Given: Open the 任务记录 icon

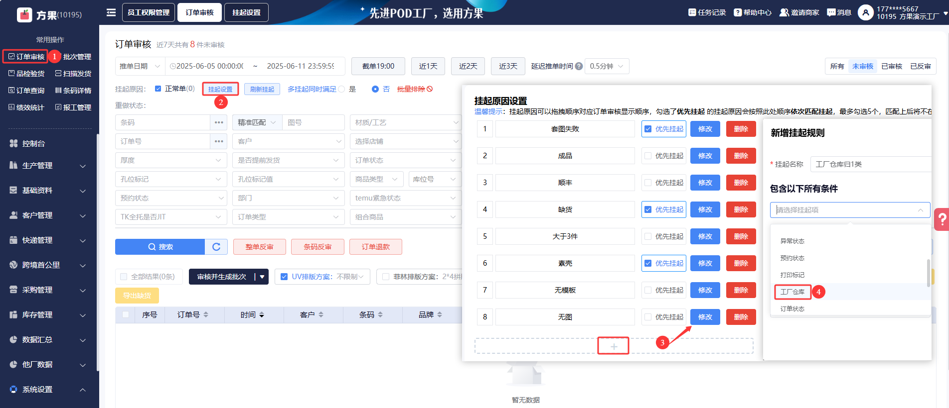Looking at the screenshot, I should 692,12.
